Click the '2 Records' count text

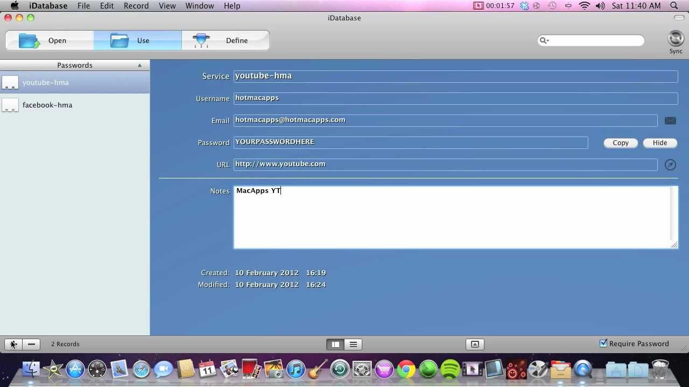pos(65,344)
